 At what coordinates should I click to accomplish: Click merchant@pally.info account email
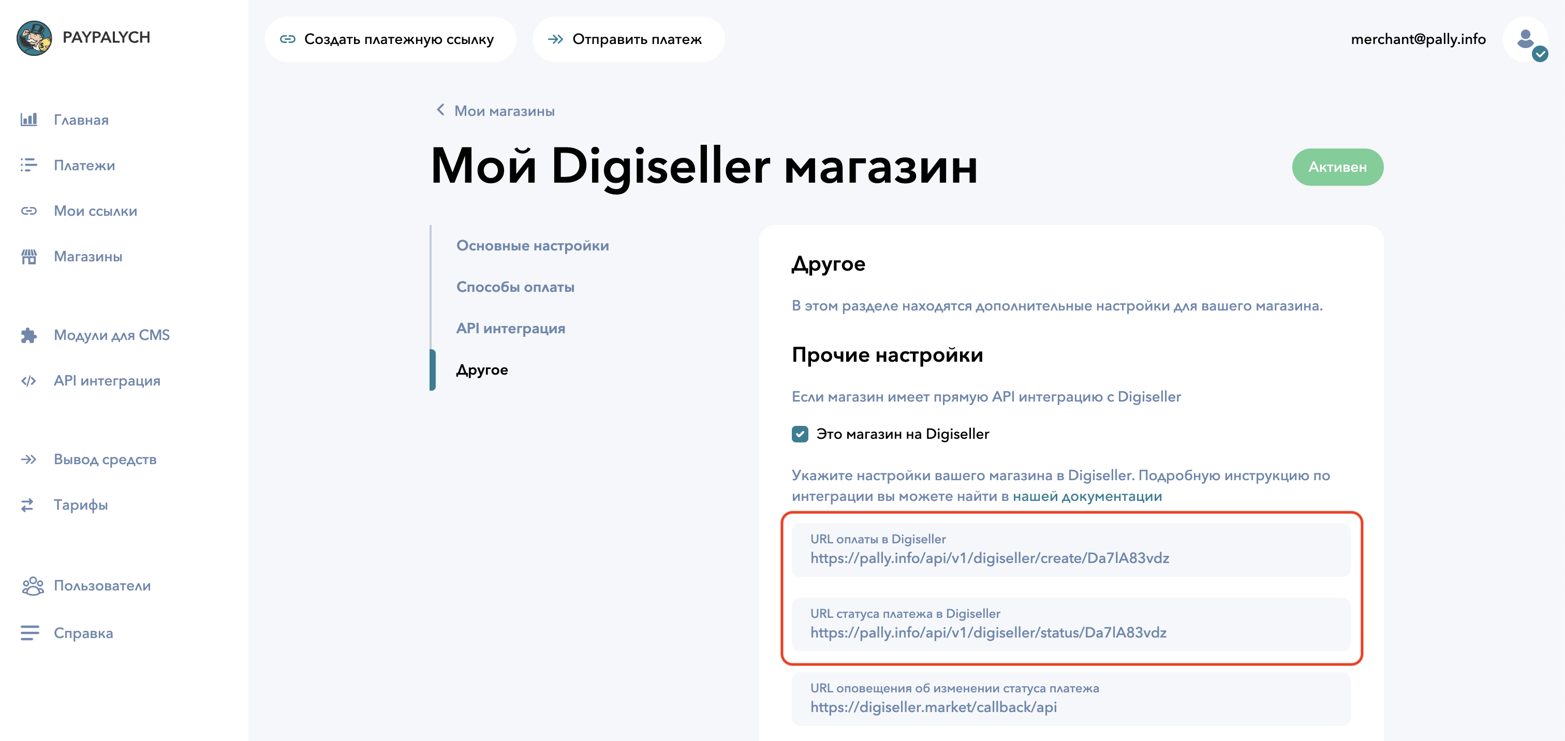1418,39
